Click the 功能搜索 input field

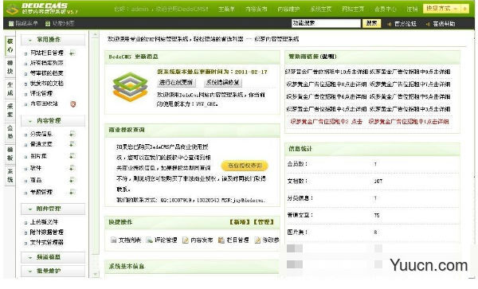coord(326,23)
